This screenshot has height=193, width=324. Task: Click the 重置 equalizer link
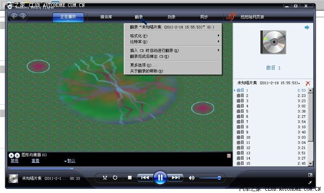pos(35,161)
